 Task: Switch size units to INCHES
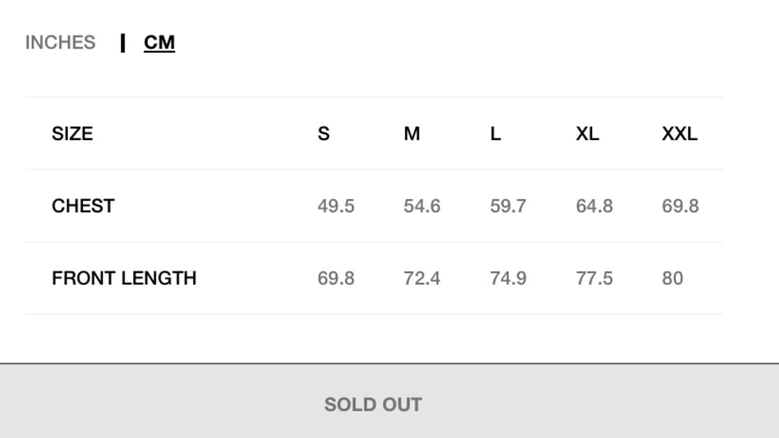(x=60, y=43)
